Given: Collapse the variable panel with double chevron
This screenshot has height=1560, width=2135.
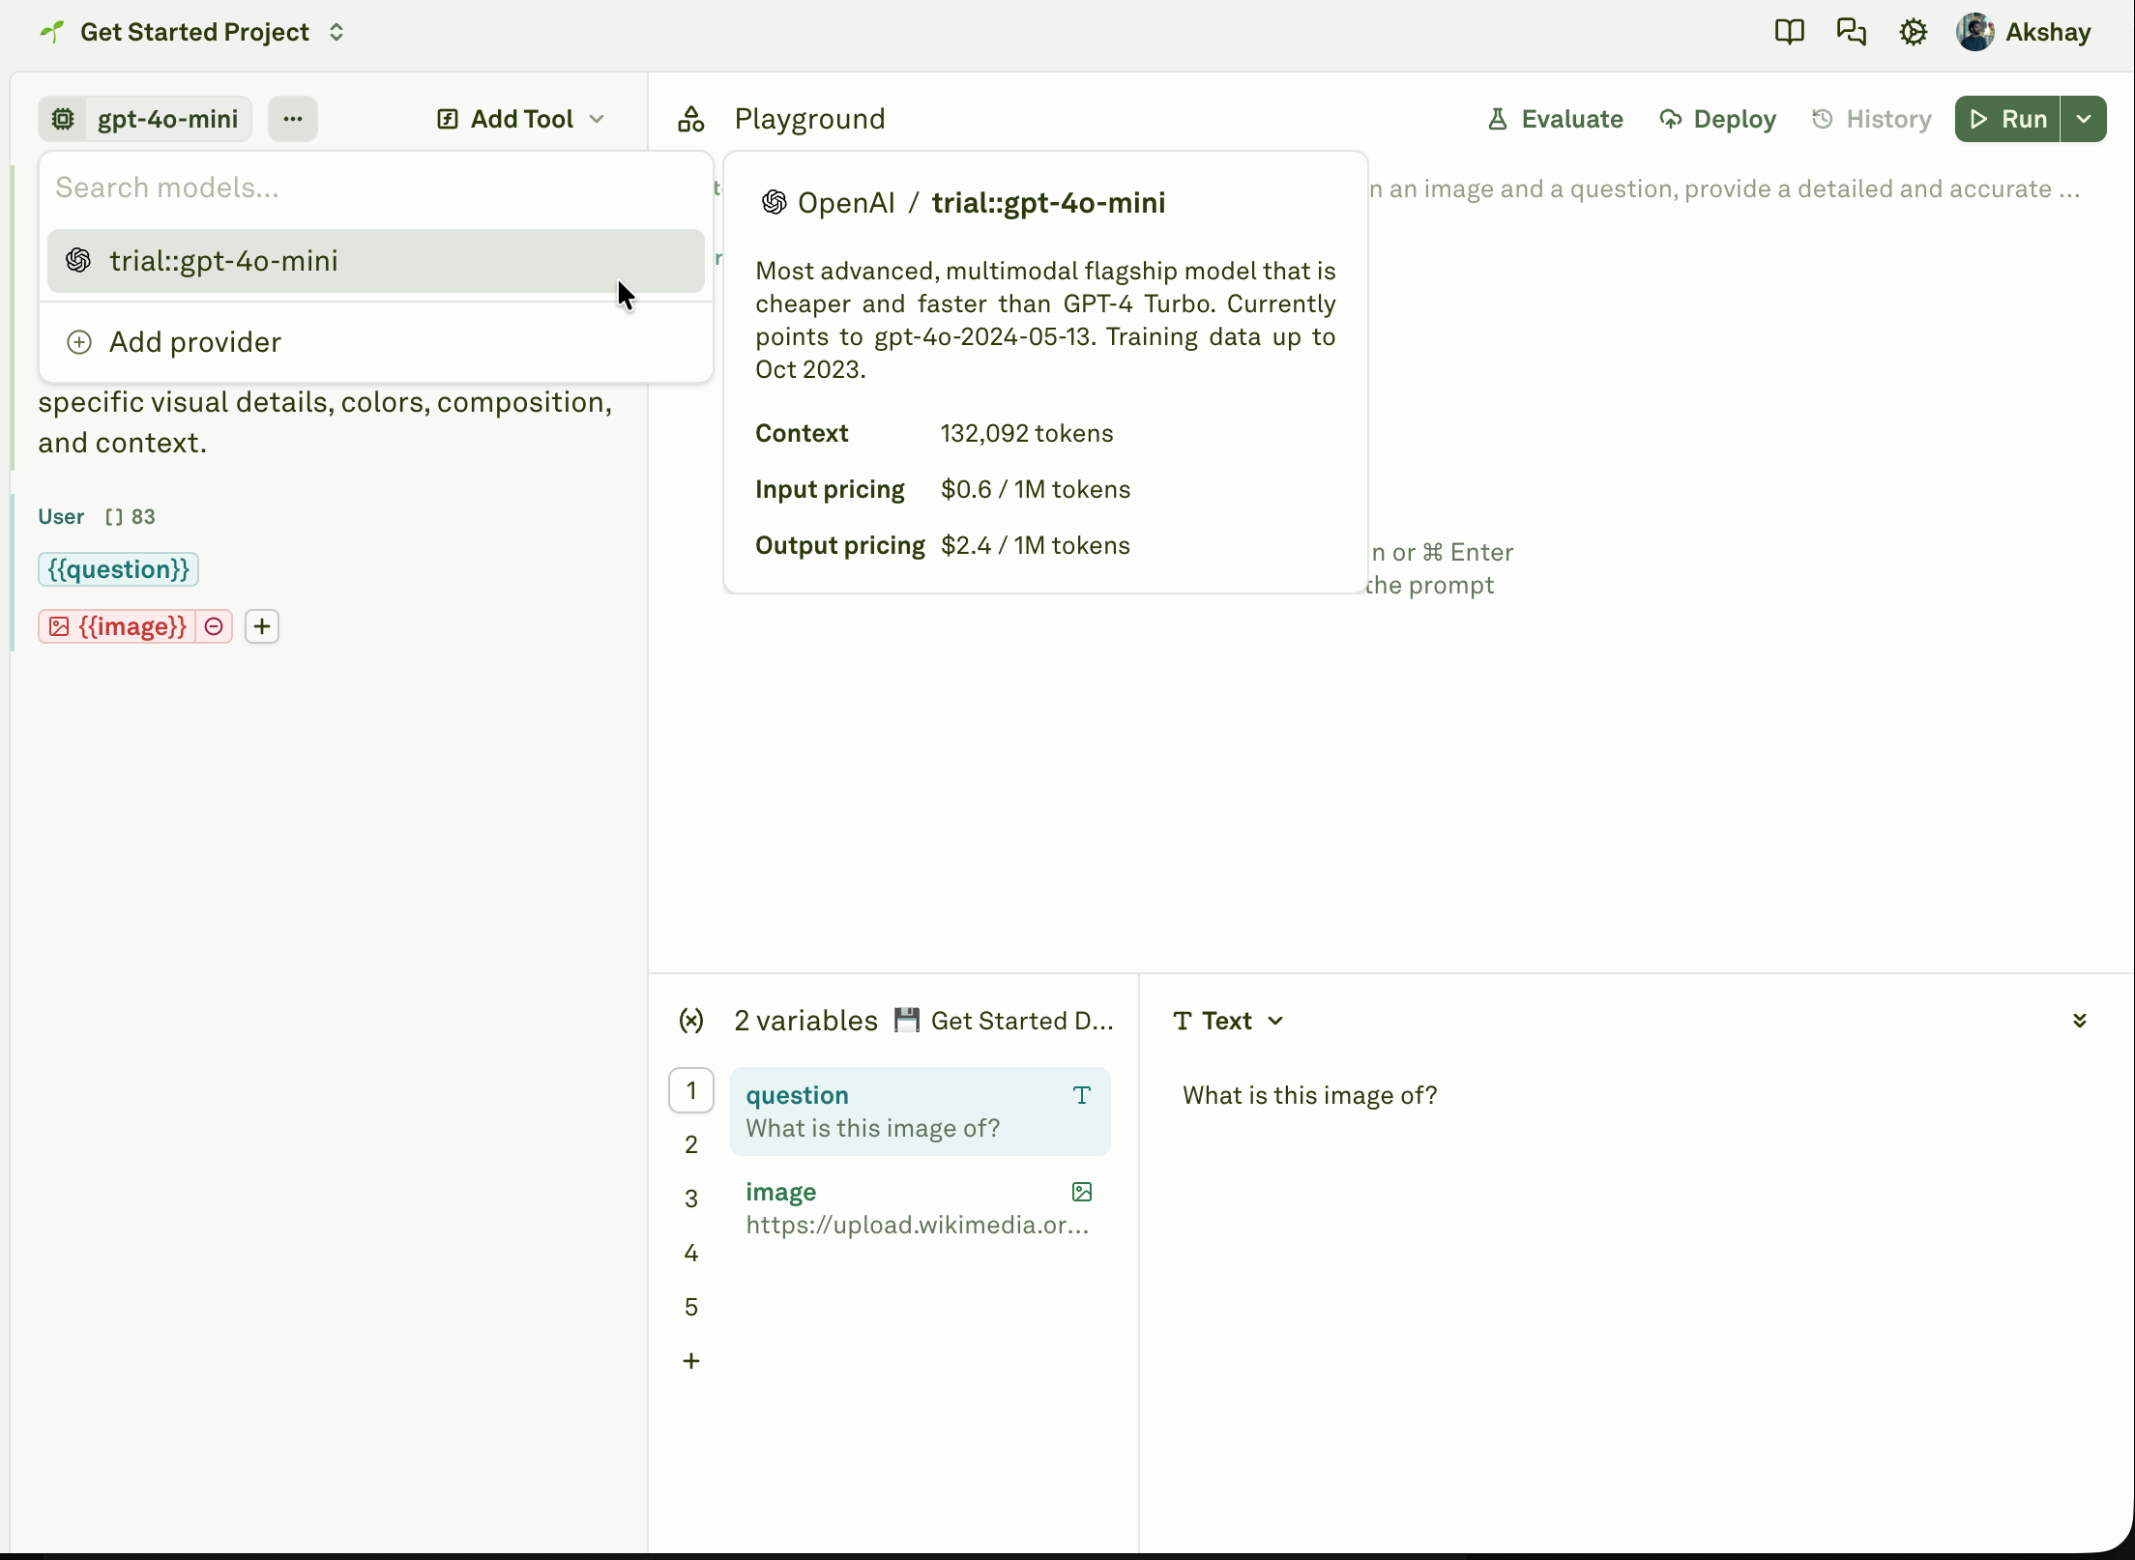Looking at the screenshot, I should tap(2080, 1021).
